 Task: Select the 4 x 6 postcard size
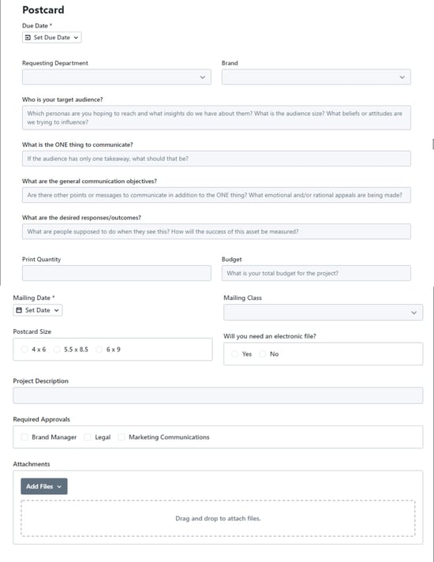coord(24,349)
